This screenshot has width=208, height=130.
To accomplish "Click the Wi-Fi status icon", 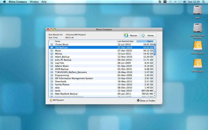I will pos(180,2).
